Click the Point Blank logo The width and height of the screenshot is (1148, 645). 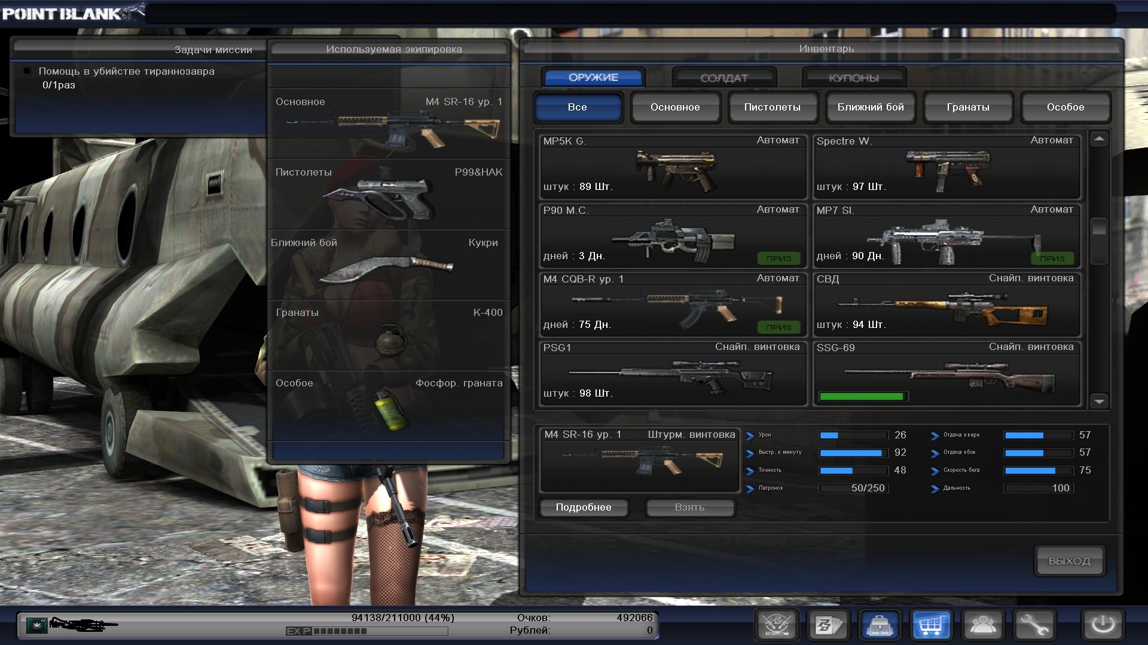point(73,13)
